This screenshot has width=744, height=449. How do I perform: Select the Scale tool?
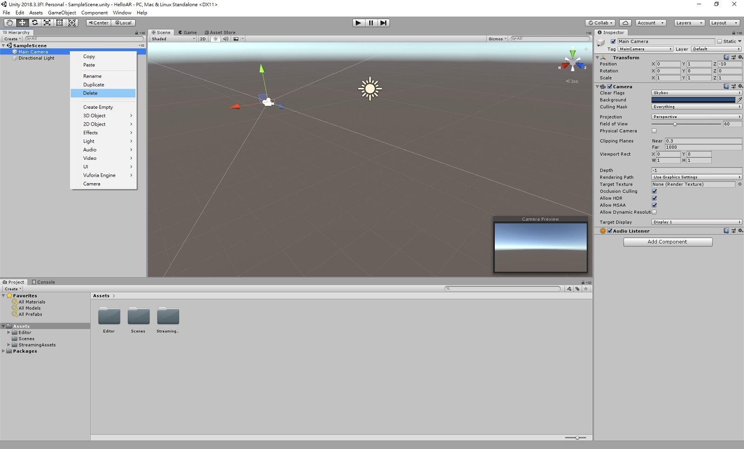[47, 23]
